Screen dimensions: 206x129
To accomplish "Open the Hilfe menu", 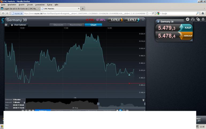I will pyautogui.click(x=56, y=5).
